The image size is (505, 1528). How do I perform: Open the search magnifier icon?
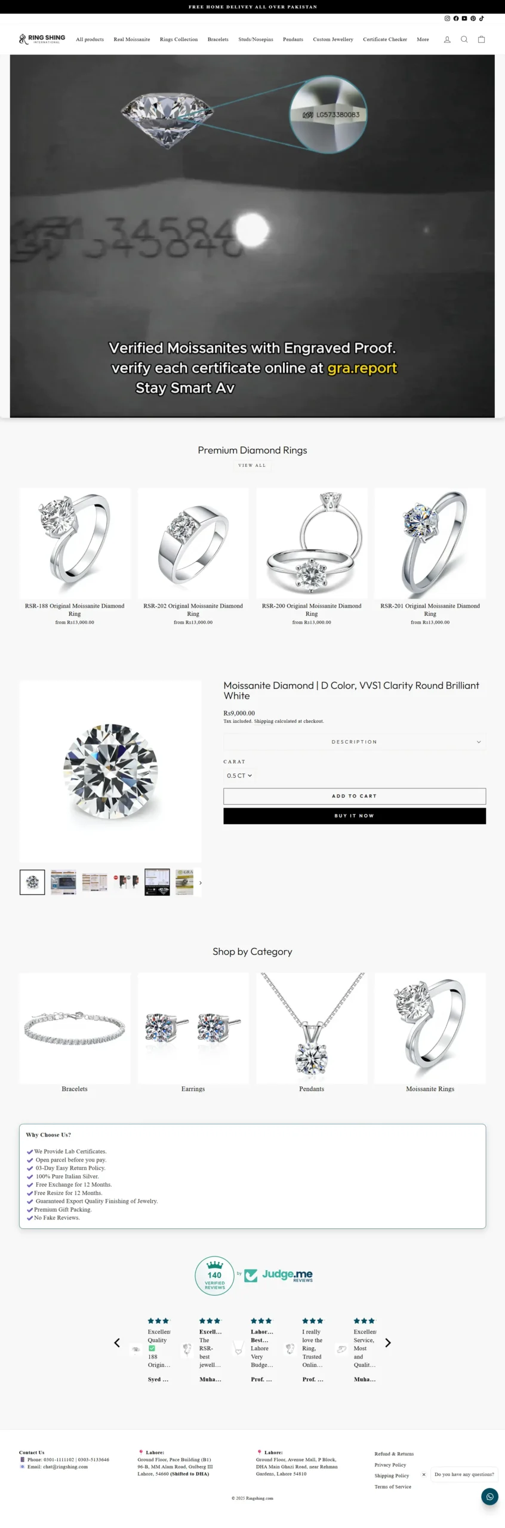(464, 39)
